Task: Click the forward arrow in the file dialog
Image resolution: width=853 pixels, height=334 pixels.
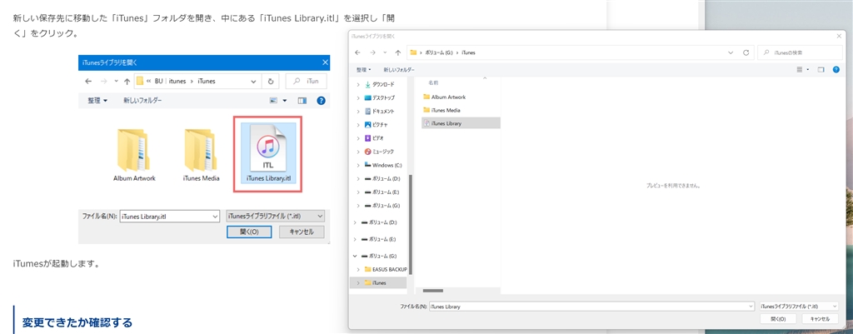Action: click(x=372, y=52)
